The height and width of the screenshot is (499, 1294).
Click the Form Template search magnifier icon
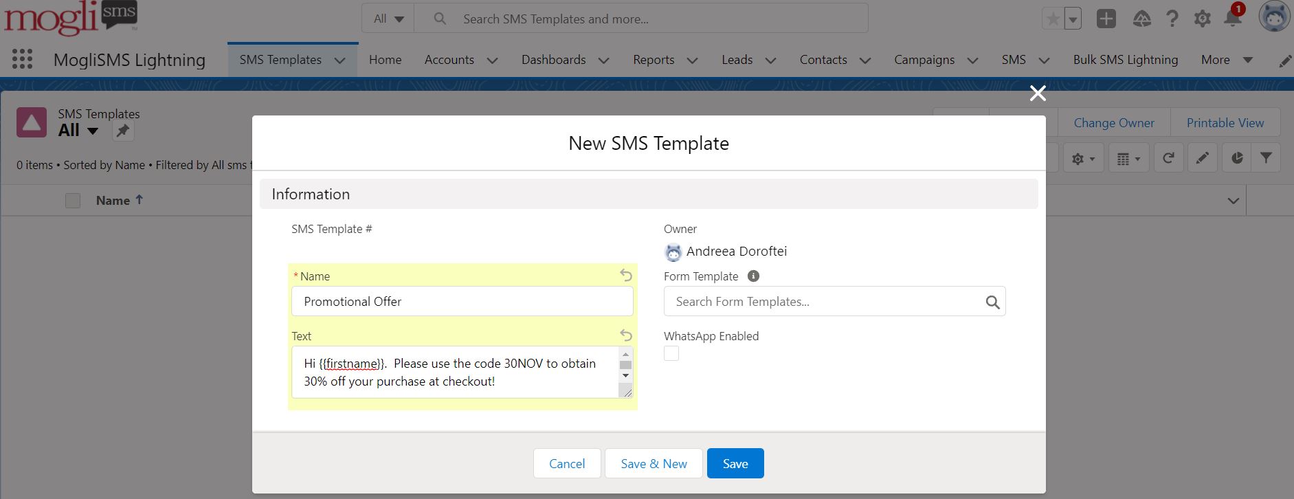tap(992, 302)
